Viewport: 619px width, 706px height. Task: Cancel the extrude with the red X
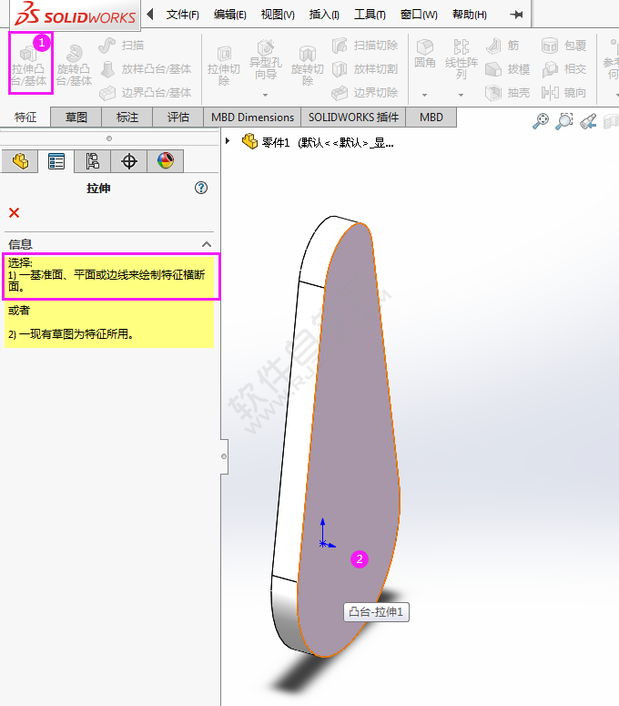(14, 212)
